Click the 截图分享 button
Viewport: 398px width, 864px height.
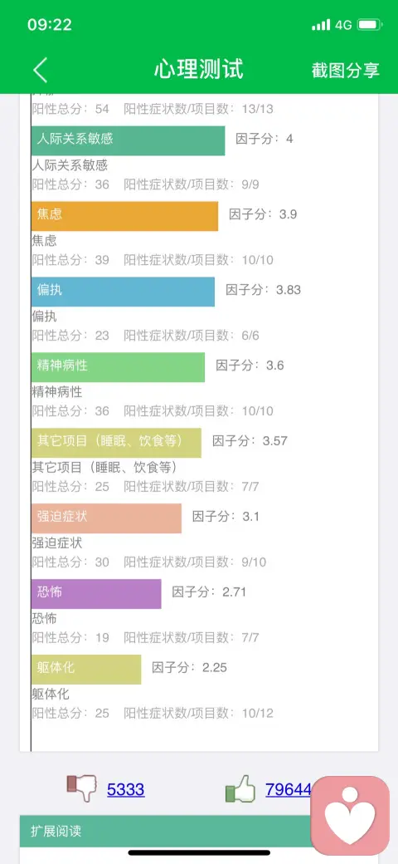coord(345,70)
